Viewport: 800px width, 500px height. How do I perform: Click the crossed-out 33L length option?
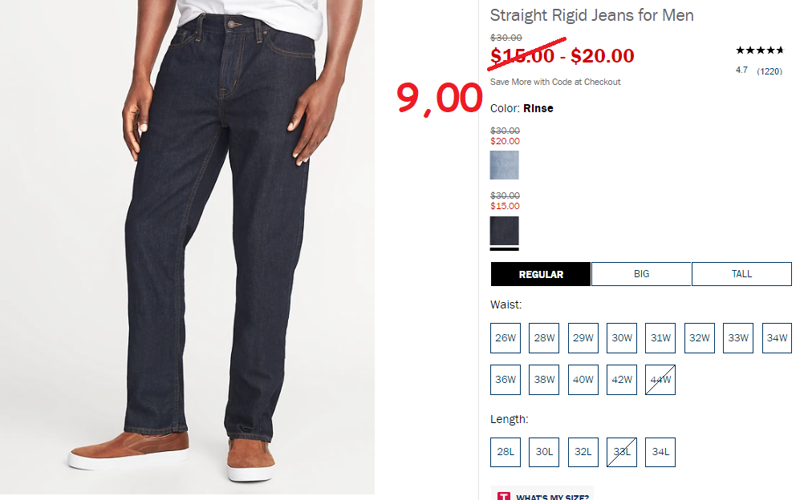coord(621,452)
